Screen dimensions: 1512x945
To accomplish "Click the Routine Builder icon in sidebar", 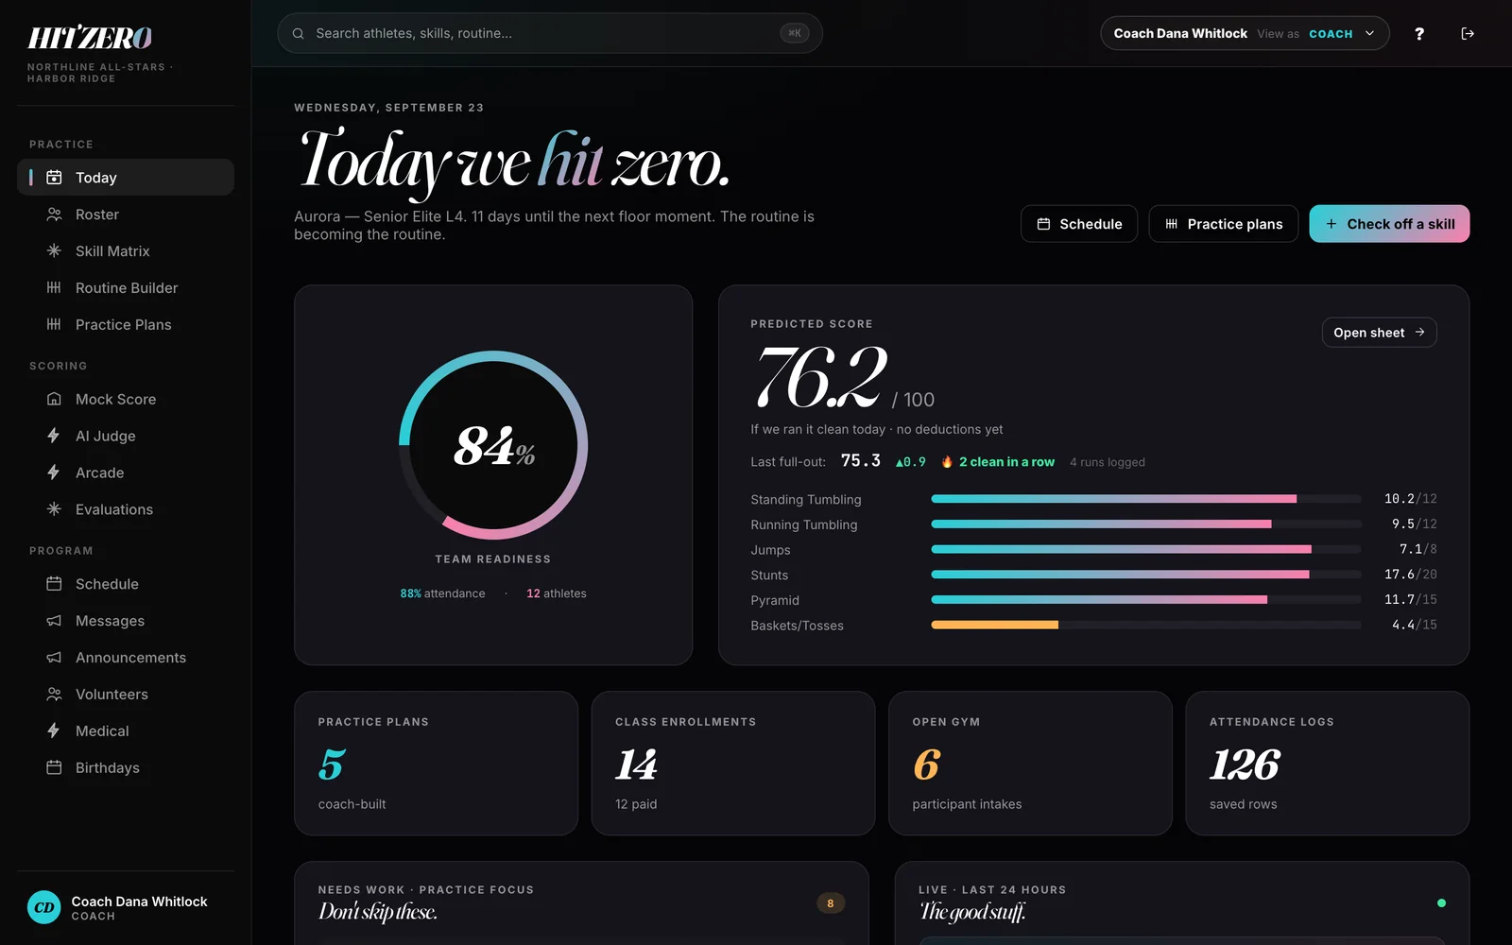I will 54,288.
